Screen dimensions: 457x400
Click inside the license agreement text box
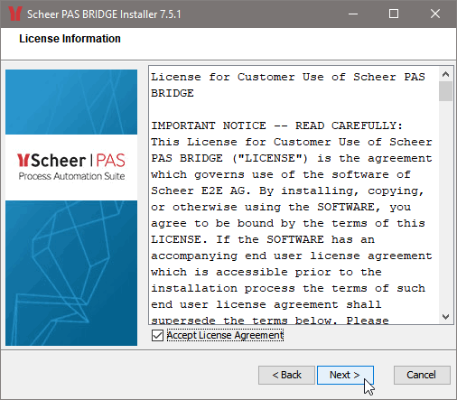click(x=294, y=195)
